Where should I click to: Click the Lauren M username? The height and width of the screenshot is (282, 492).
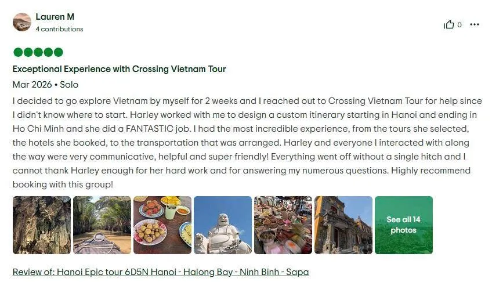click(55, 17)
